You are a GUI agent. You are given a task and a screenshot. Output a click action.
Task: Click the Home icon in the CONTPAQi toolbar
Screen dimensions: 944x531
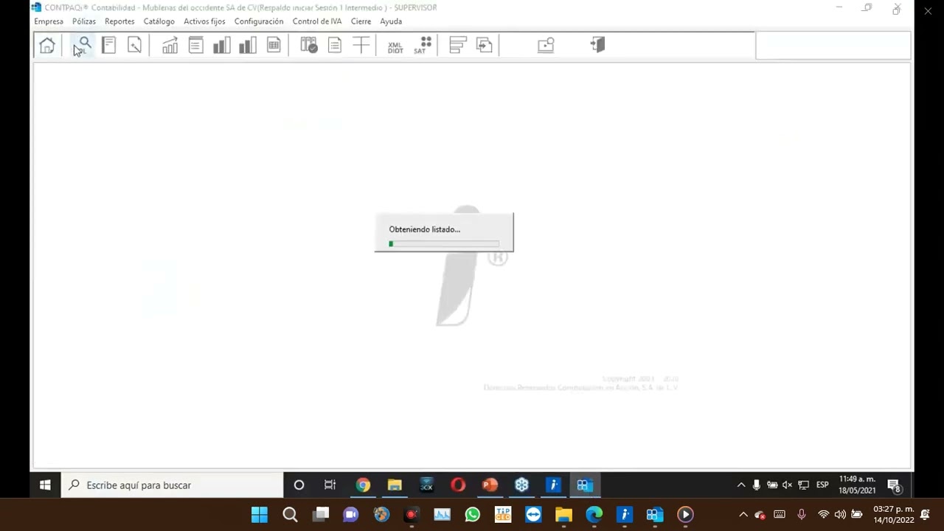(x=47, y=46)
